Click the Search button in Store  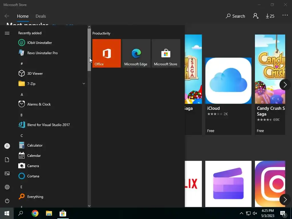tap(235, 16)
